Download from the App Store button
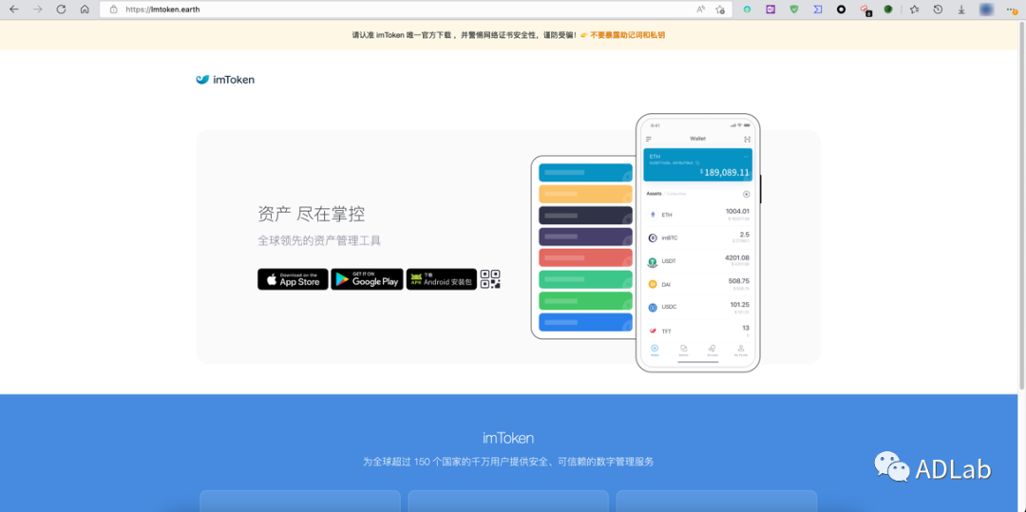Screen dimensions: 1026x512 click(293, 279)
